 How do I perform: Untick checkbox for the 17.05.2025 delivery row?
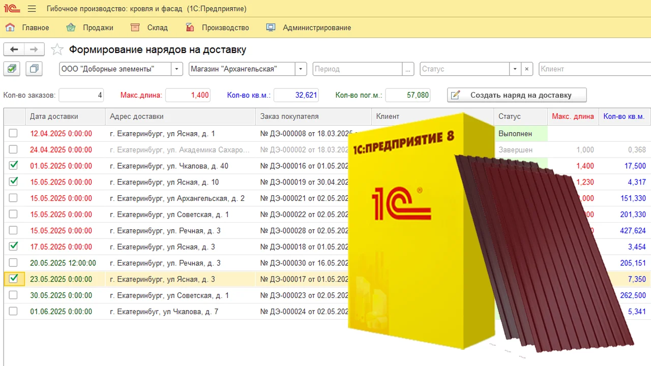(x=13, y=247)
